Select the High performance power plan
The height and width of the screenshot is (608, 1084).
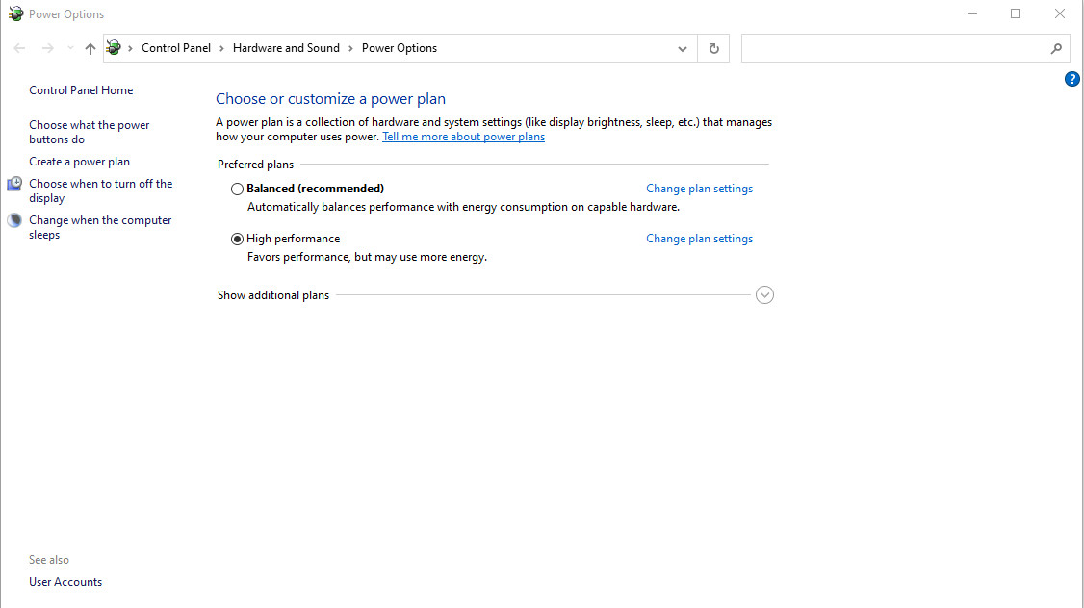(238, 240)
